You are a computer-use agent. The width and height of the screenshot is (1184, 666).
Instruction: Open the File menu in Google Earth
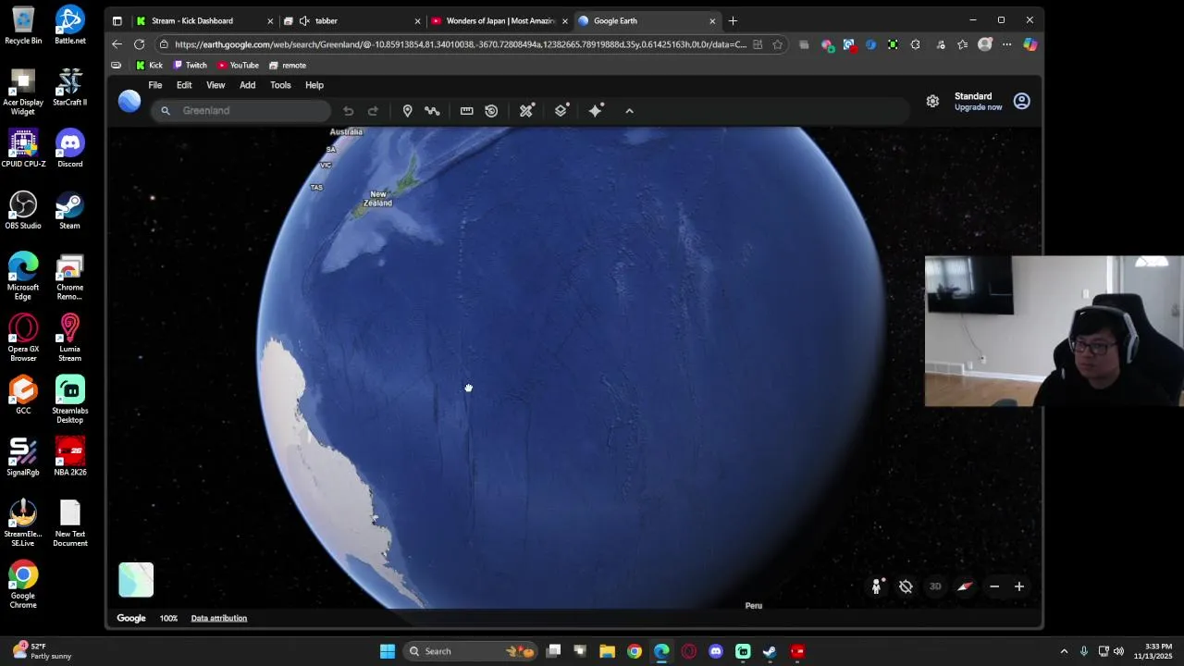[x=155, y=85]
